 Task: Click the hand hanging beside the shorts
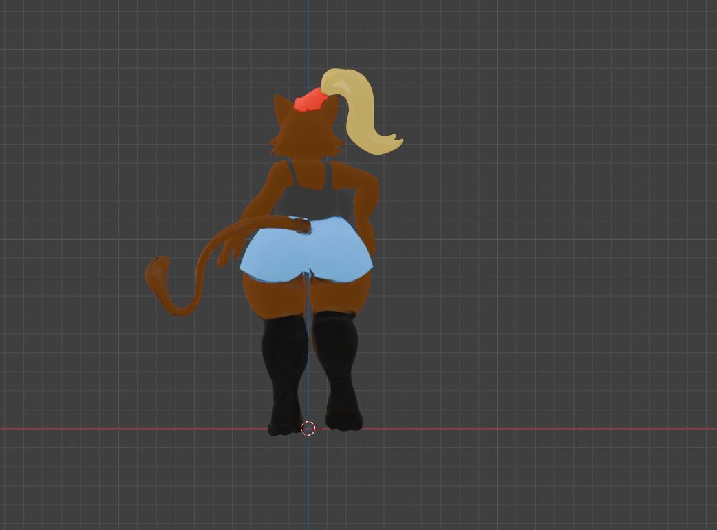click(x=230, y=250)
